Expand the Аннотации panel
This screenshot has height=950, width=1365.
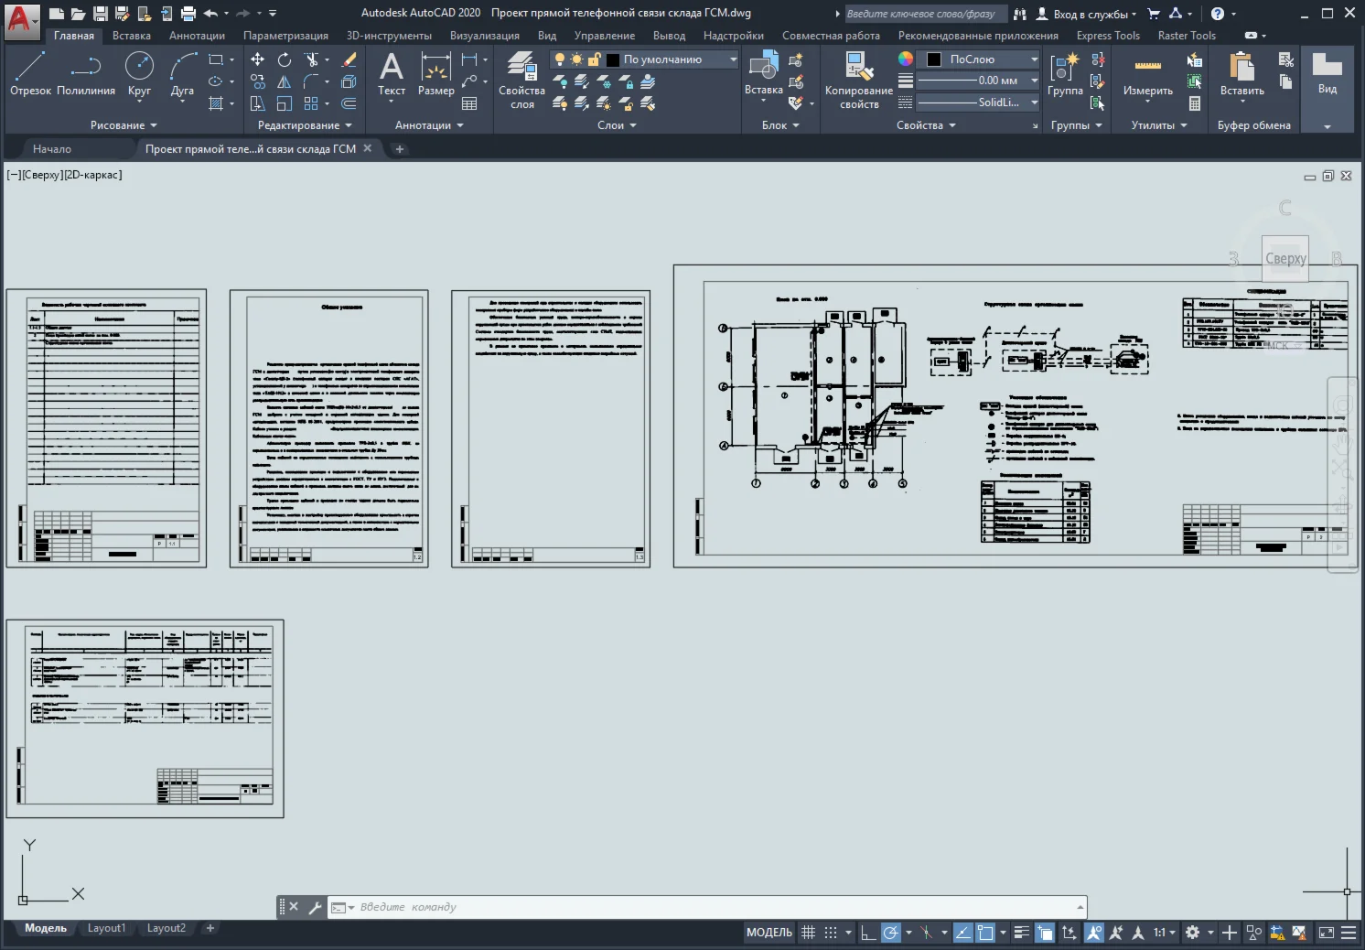pyautogui.click(x=429, y=125)
